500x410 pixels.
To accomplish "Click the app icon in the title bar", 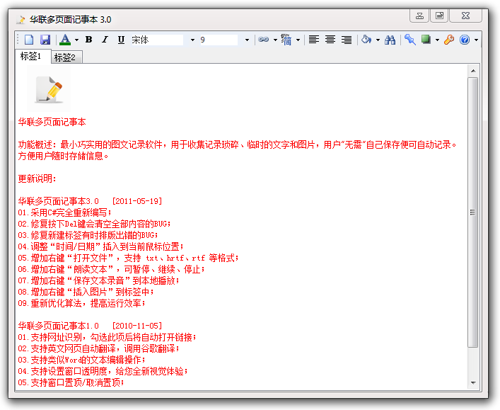I will click(x=21, y=20).
